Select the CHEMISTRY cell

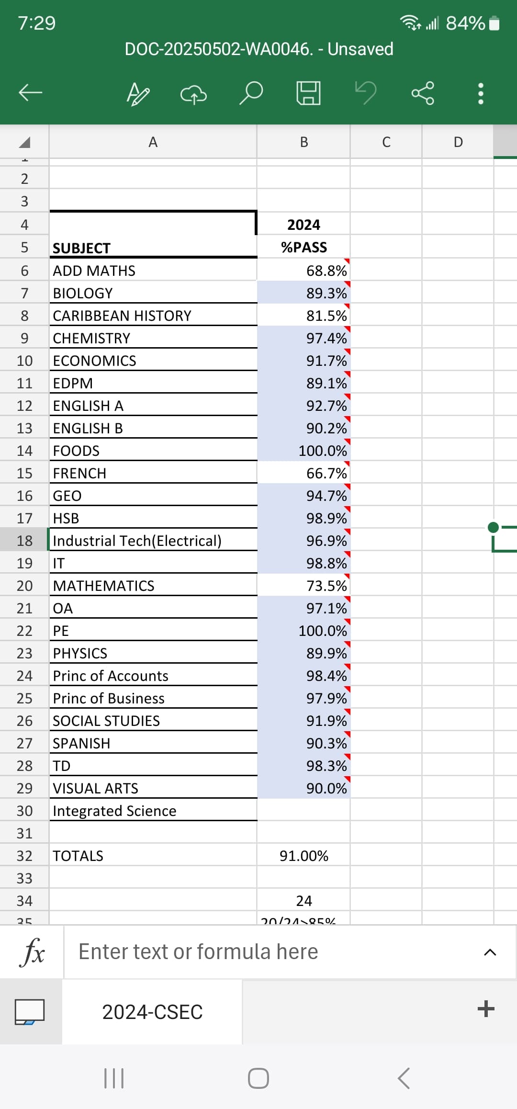coord(153,338)
